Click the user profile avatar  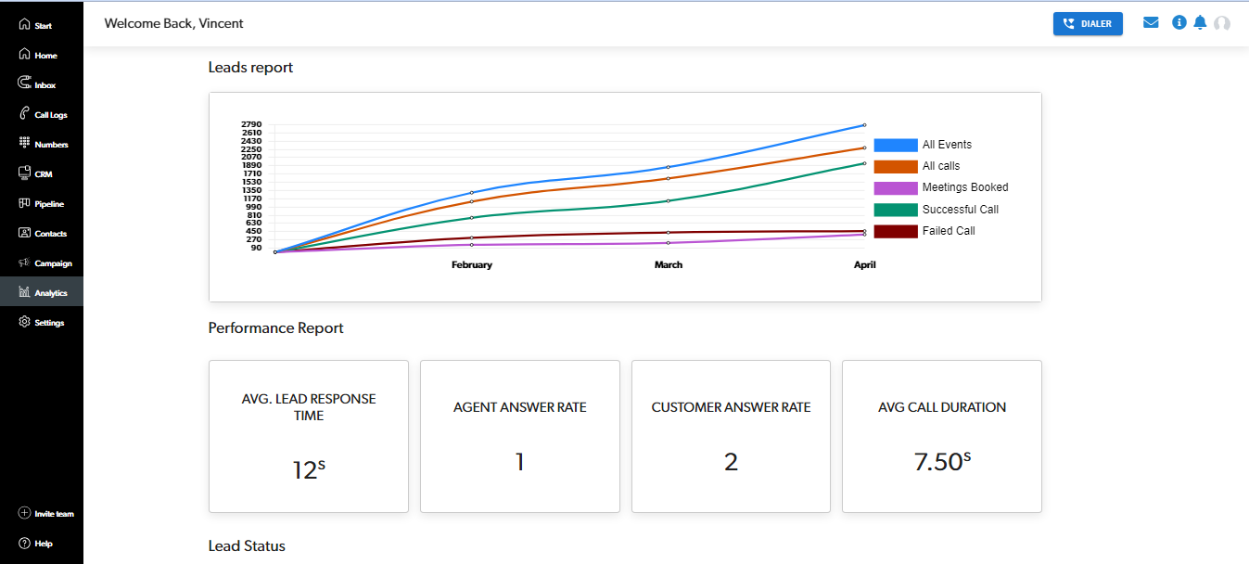[x=1222, y=23]
